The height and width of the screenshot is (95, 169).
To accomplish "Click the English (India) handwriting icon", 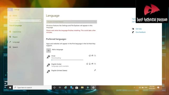I will coord(92,64).
